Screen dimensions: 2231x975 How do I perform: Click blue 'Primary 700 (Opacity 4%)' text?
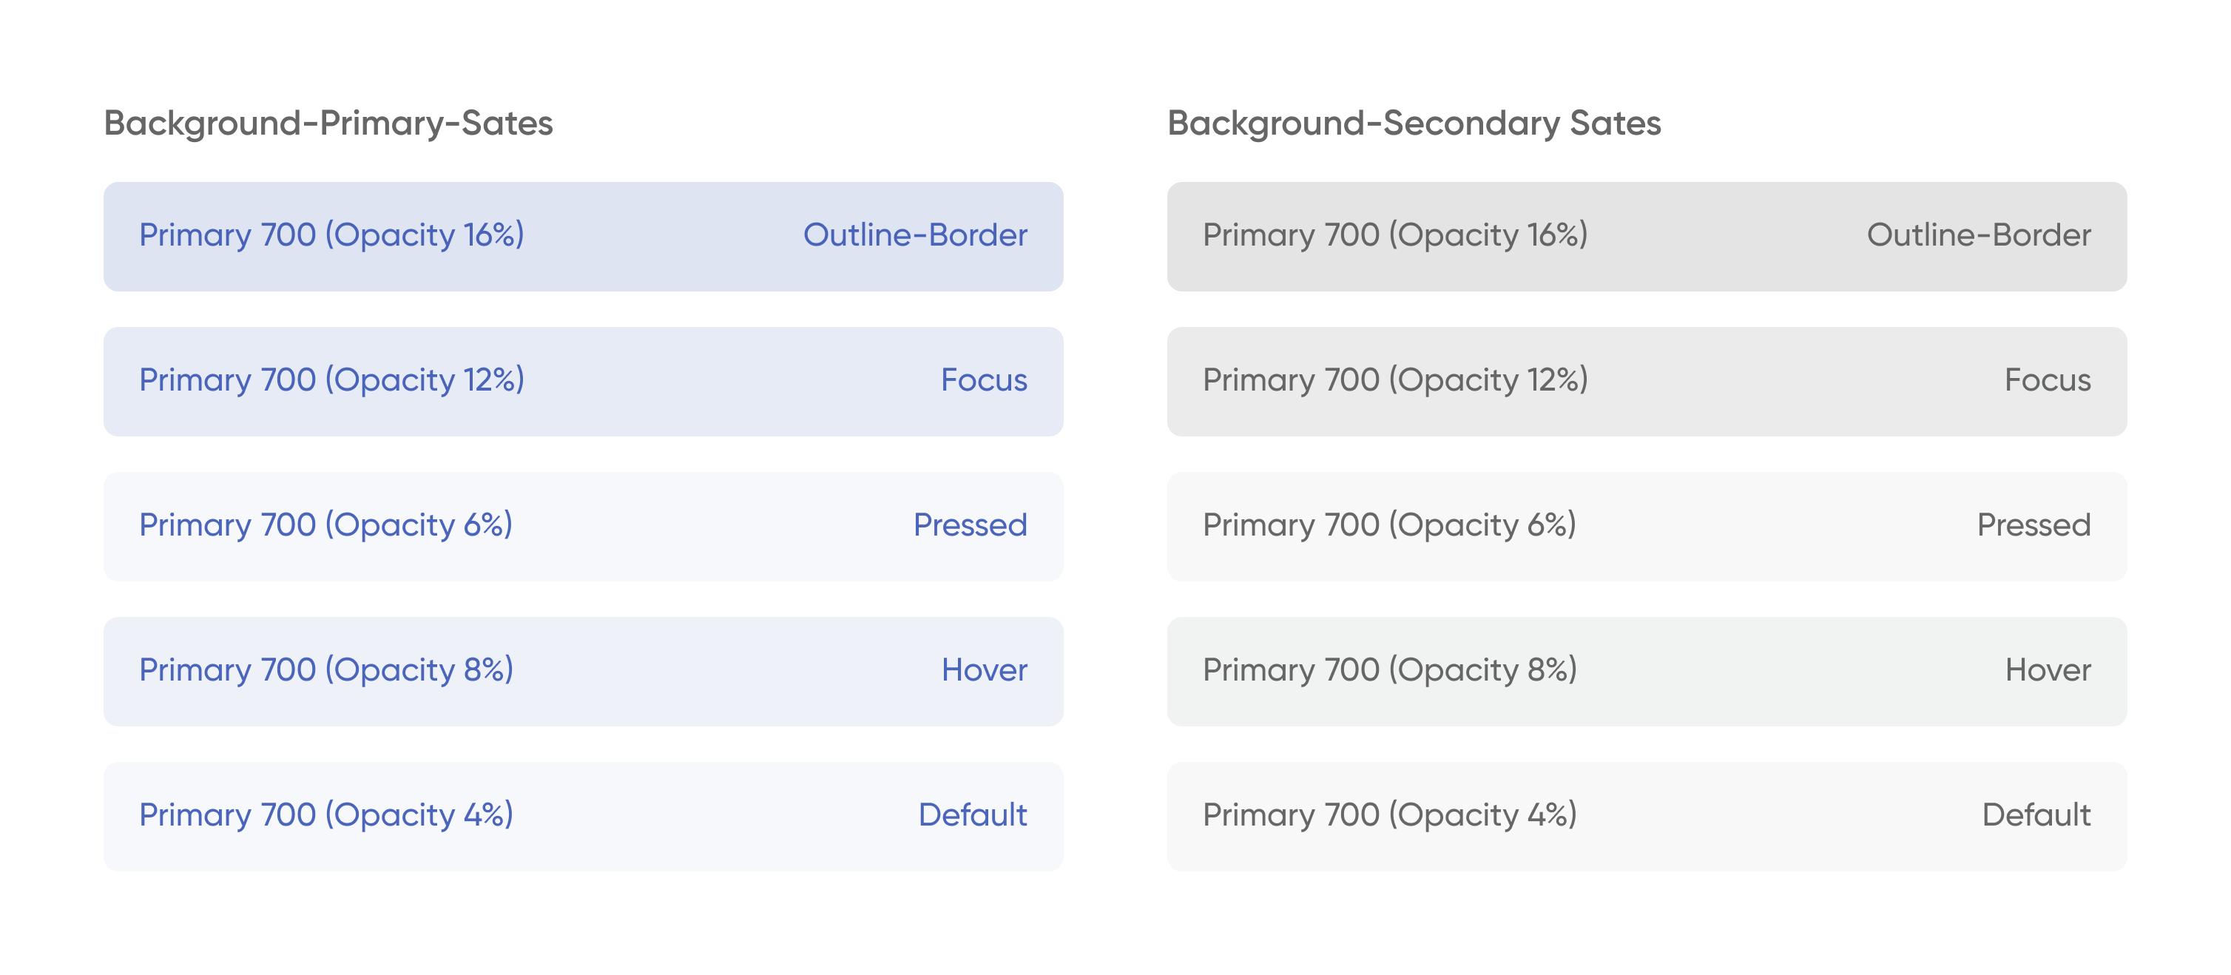click(326, 816)
